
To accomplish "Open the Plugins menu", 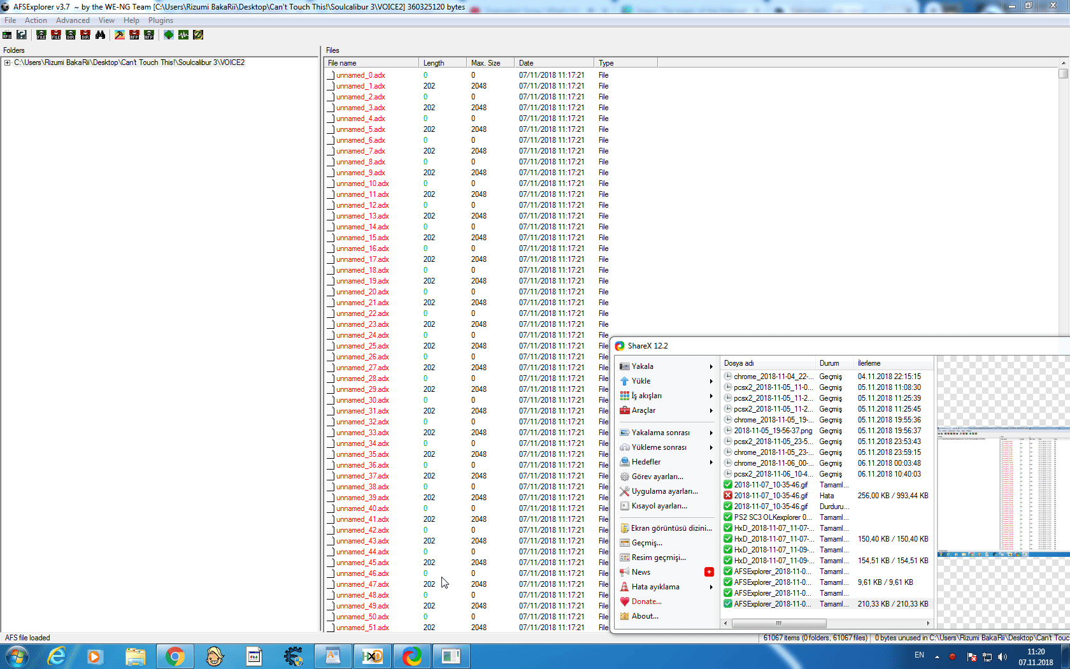I will 160,20.
